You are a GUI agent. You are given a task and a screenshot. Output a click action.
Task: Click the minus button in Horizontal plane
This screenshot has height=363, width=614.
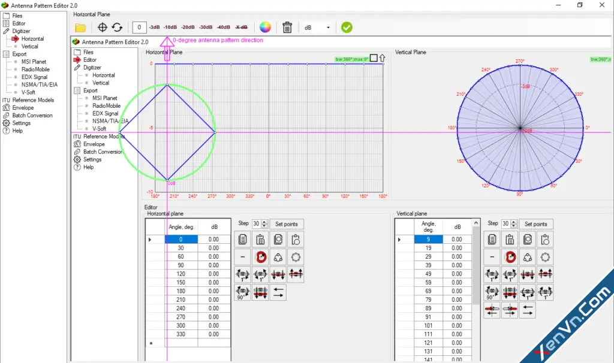click(x=243, y=257)
